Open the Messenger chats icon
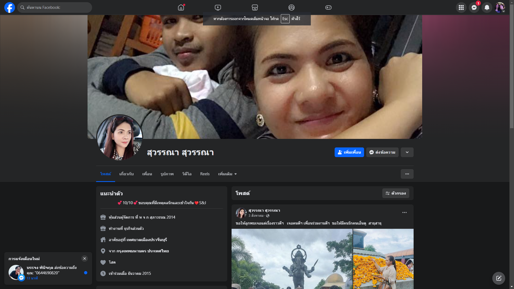This screenshot has height=289, width=514. coord(474,7)
